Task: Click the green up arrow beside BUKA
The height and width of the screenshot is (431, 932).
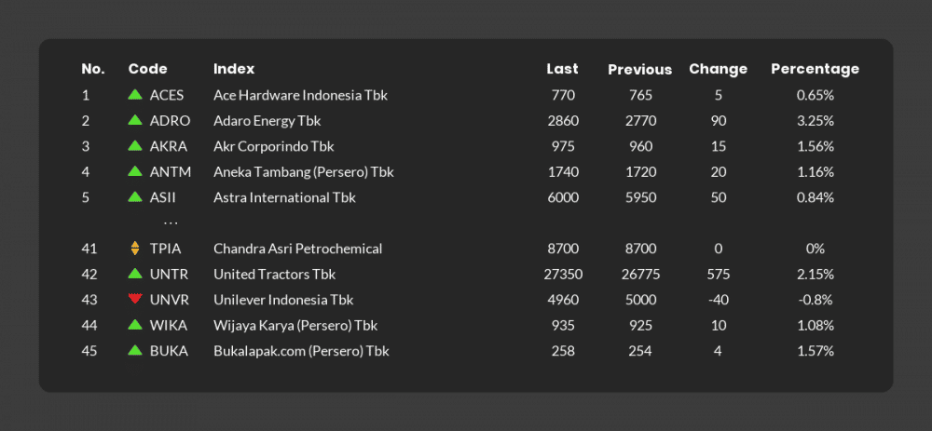Action: [x=135, y=350]
